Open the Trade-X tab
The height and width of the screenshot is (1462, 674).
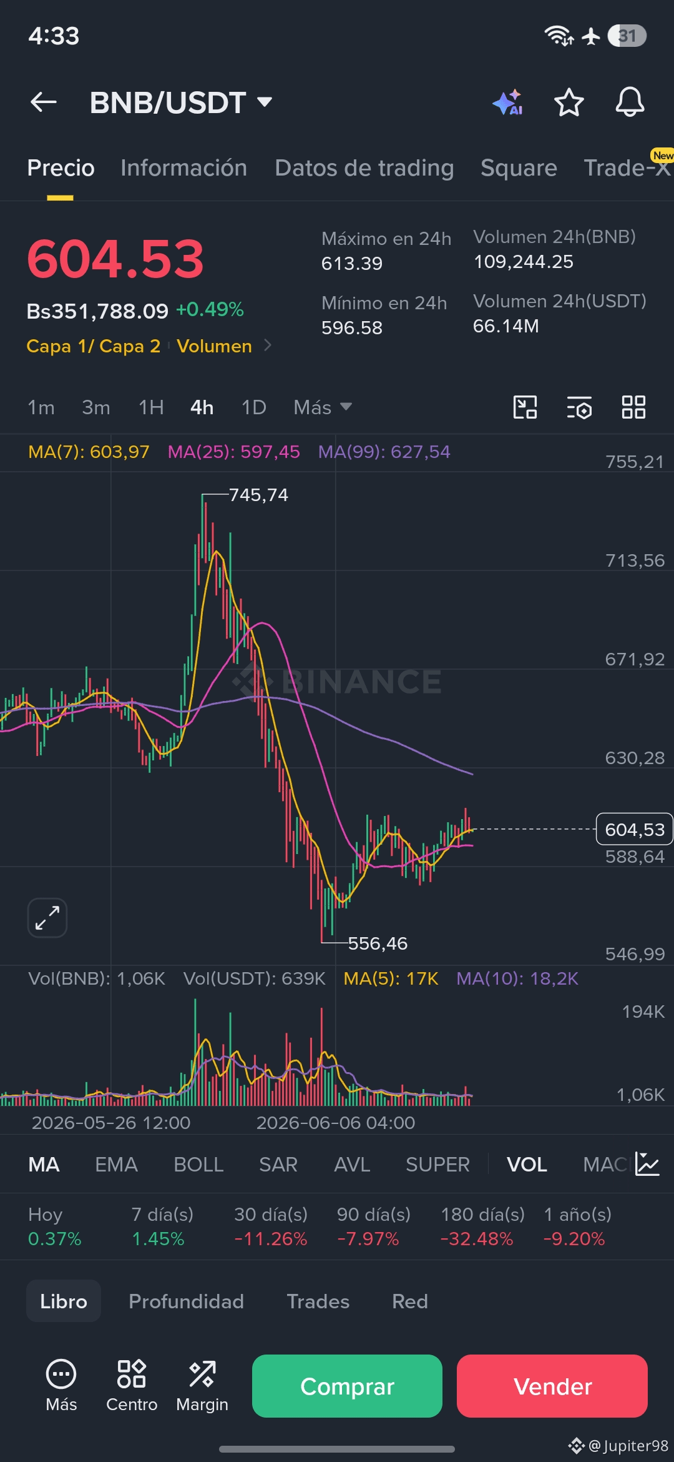pos(627,168)
